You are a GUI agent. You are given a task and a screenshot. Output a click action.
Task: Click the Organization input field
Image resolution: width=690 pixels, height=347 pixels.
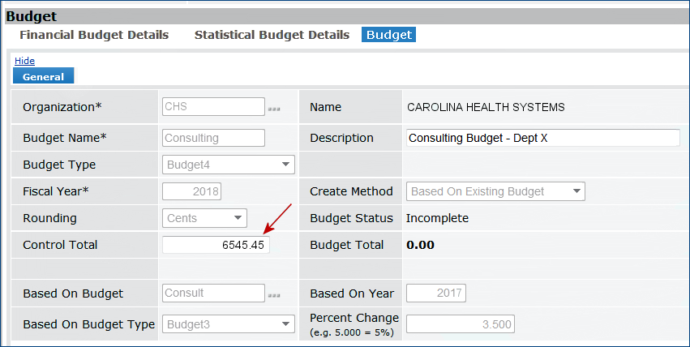pos(213,106)
